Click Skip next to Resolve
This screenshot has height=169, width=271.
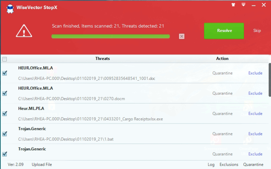coord(257,31)
